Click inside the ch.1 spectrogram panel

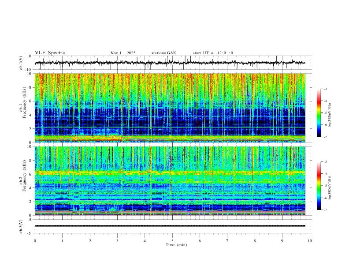point(170,108)
